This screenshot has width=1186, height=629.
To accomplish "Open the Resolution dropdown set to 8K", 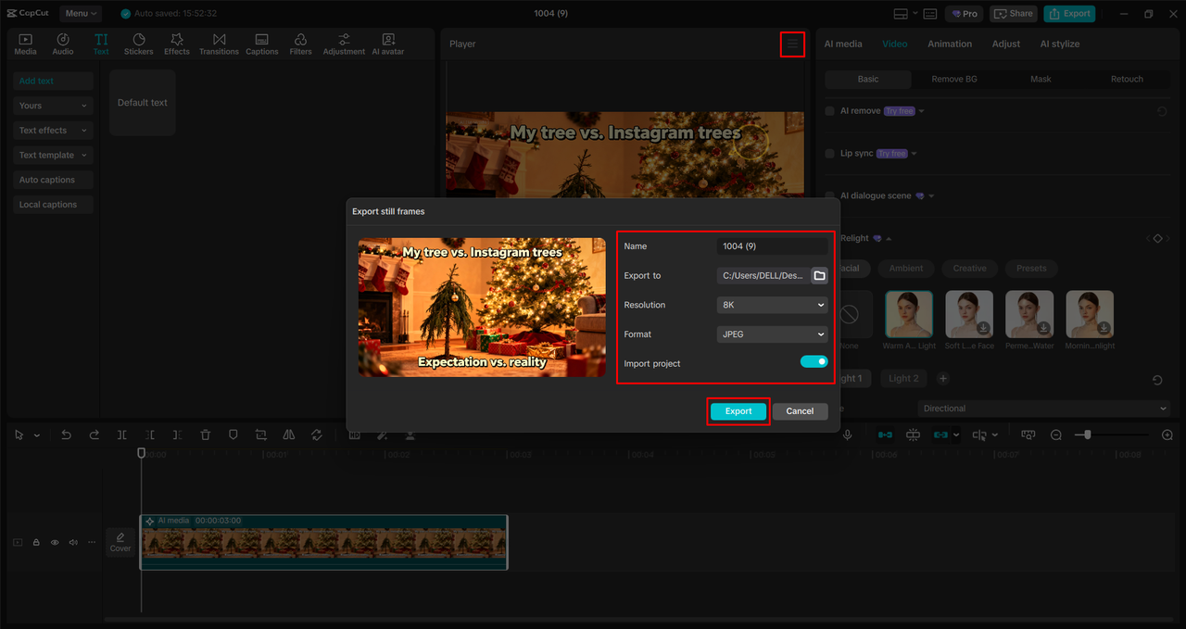I will [772, 304].
